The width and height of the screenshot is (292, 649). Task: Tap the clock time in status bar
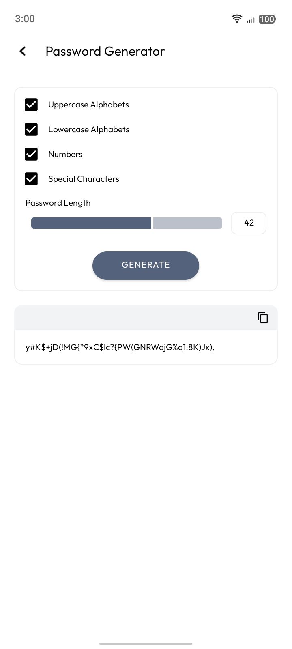(x=25, y=19)
